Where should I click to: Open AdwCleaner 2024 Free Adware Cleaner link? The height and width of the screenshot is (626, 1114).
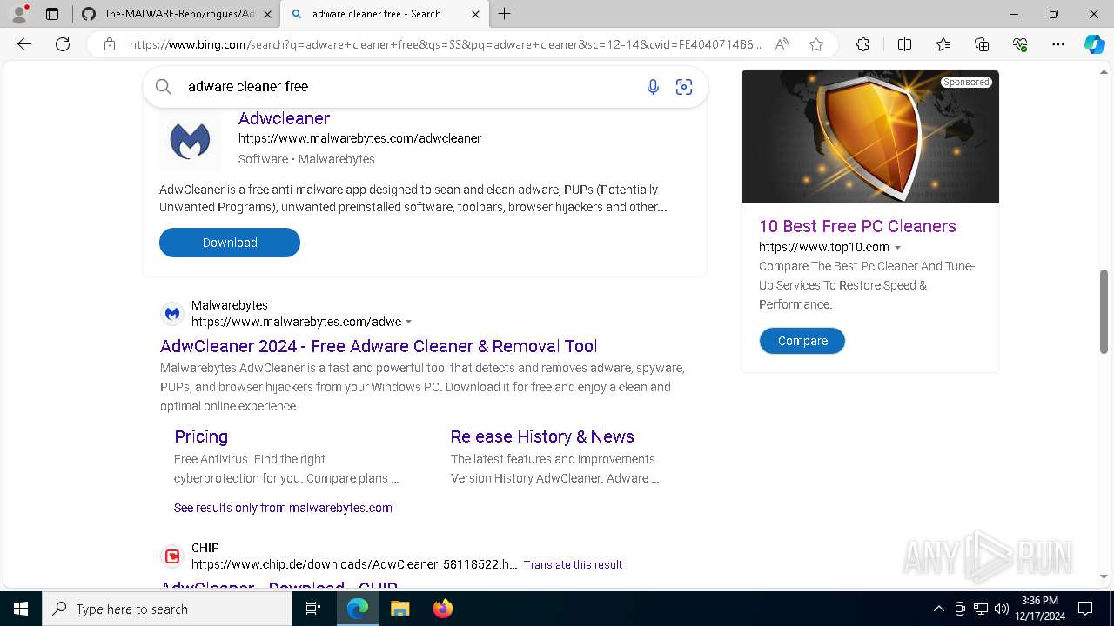pos(379,346)
